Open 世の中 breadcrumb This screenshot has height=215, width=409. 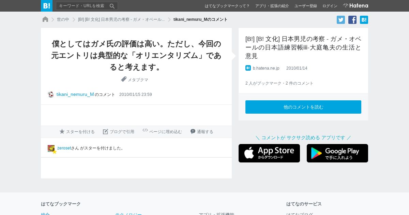(63, 19)
